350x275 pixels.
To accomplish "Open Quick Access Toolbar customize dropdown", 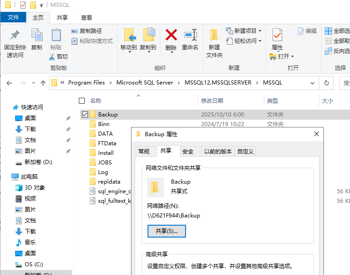I will point(42,5).
